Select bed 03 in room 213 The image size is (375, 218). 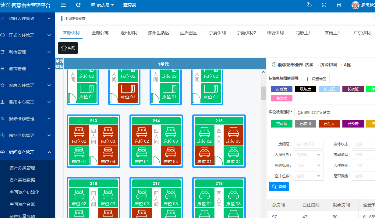click(108, 135)
